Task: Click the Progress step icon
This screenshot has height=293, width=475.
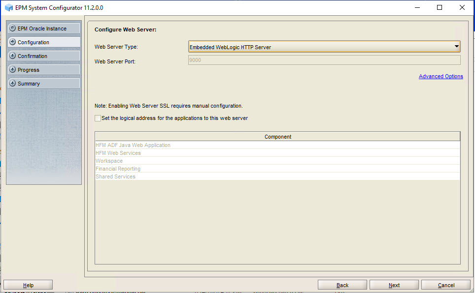Action: tap(12, 69)
